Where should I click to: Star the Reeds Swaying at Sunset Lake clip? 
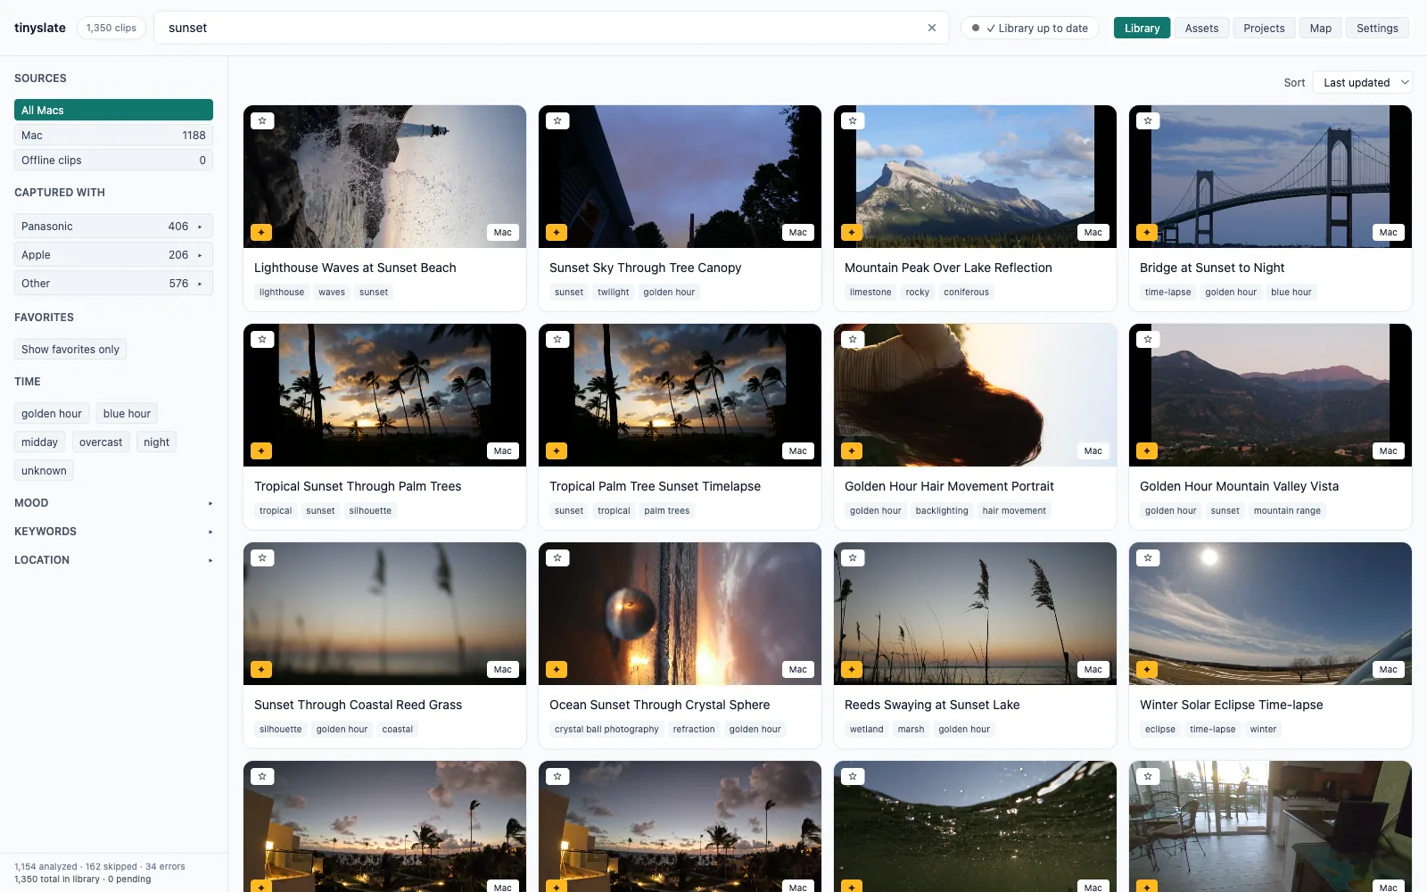853,557
